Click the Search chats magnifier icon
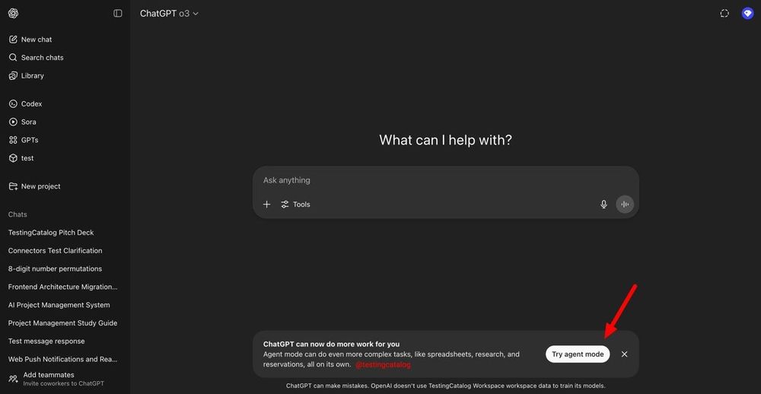 [x=13, y=57]
